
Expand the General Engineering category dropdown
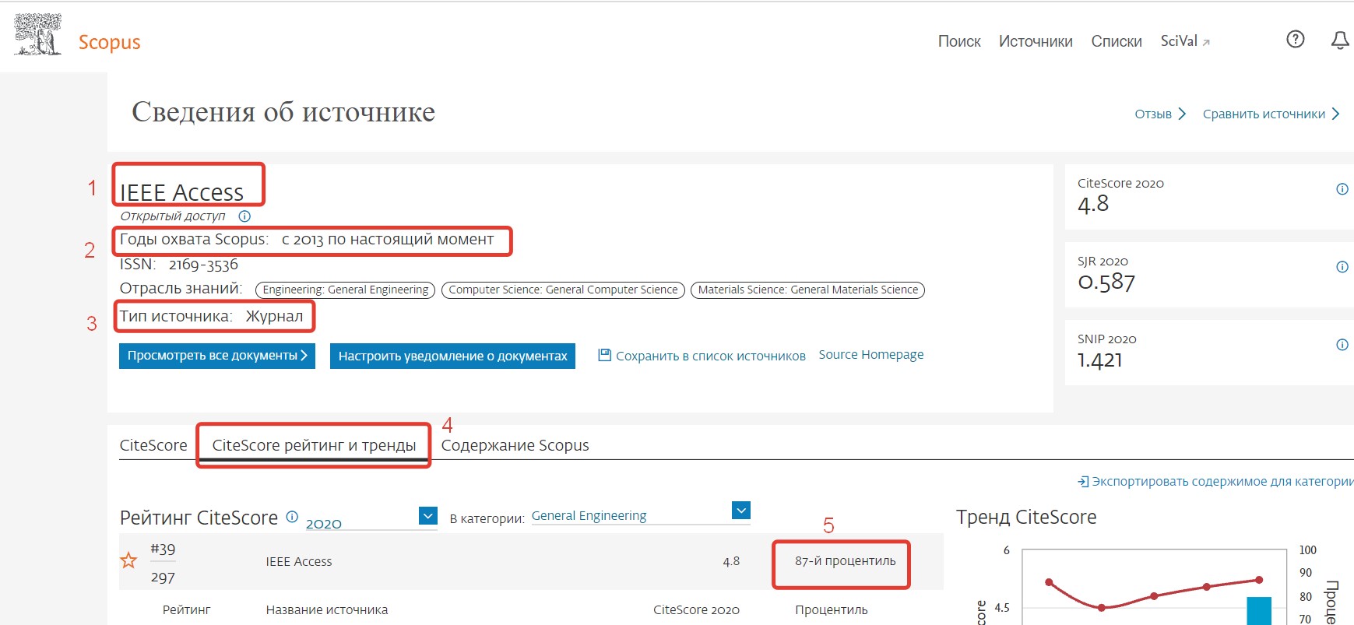pyautogui.click(x=741, y=511)
